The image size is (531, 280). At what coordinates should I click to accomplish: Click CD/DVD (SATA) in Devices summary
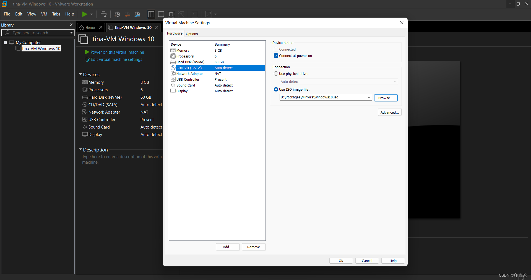pyautogui.click(x=103, y=104)
